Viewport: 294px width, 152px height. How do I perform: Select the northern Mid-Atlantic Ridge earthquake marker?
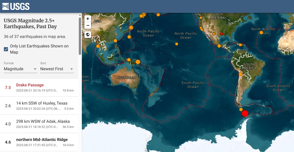[x=261, y=33]
